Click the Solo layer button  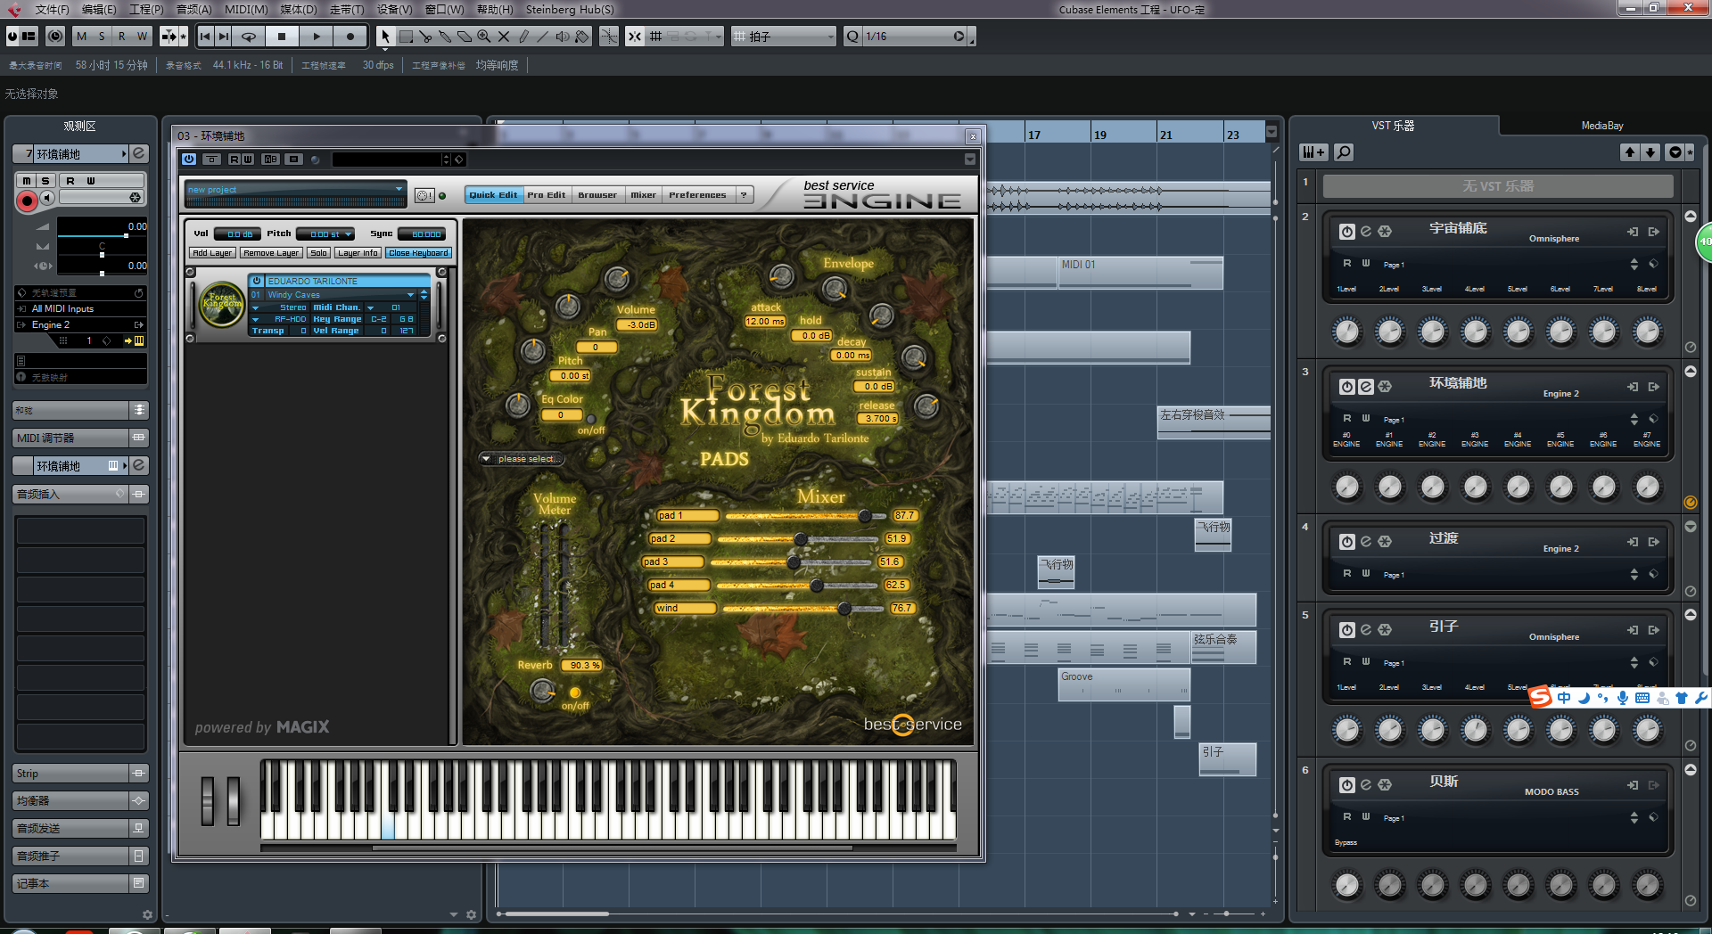pyautogui.click(x=318, y=253)
